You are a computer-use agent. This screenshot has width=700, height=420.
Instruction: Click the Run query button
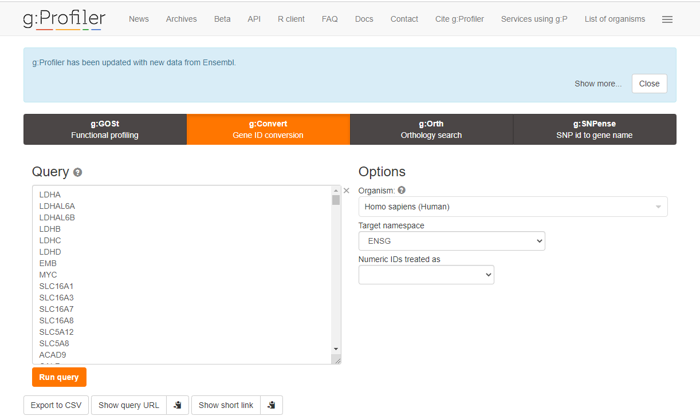59,377
